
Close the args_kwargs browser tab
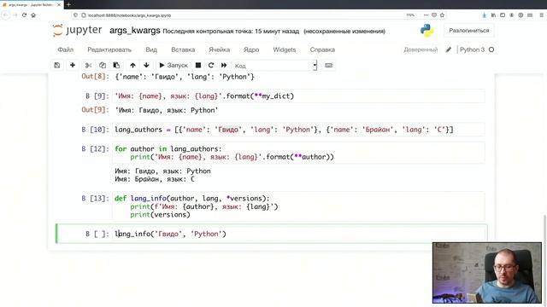click(59, 5)
